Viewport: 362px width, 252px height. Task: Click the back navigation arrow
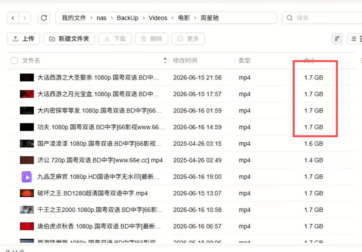pos(13,18)
